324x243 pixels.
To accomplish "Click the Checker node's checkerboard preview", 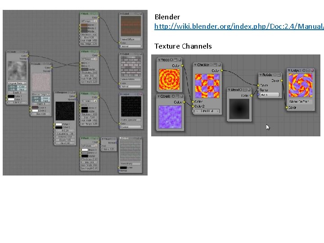I will click(x=207, y=86).
